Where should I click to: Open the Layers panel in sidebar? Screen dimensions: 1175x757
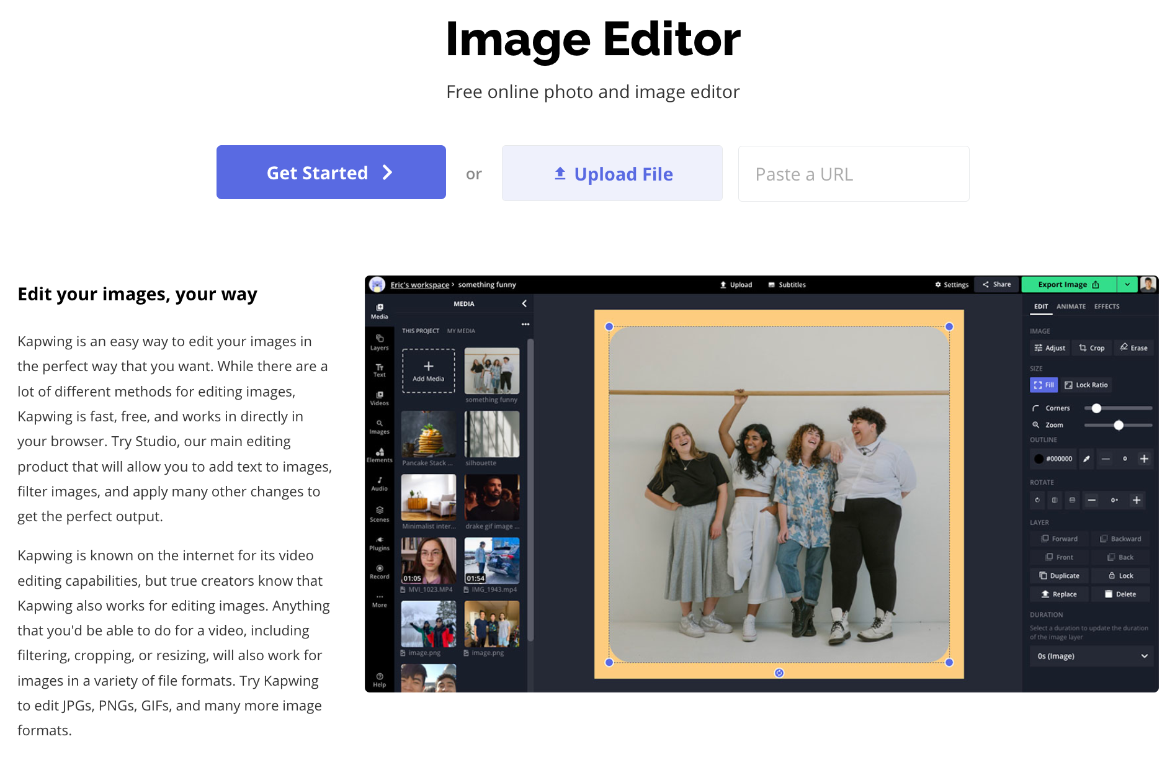pos(379,342)
